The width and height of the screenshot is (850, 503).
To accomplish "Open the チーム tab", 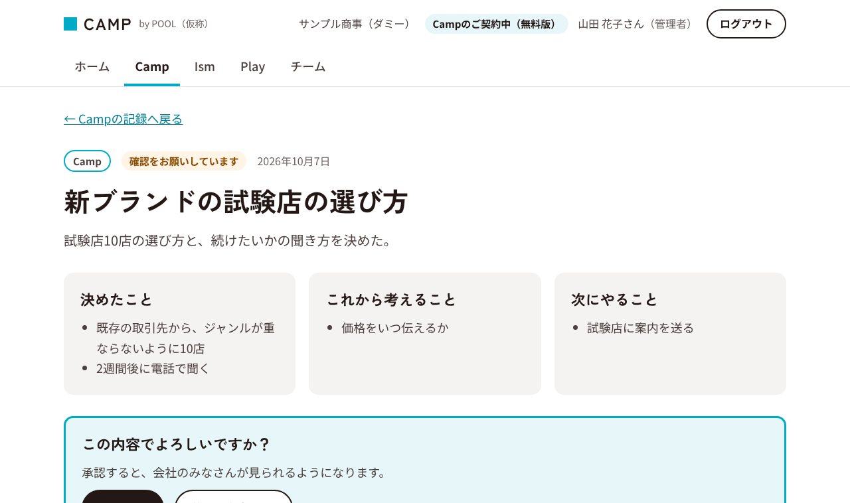I will [x=308, y=66].
